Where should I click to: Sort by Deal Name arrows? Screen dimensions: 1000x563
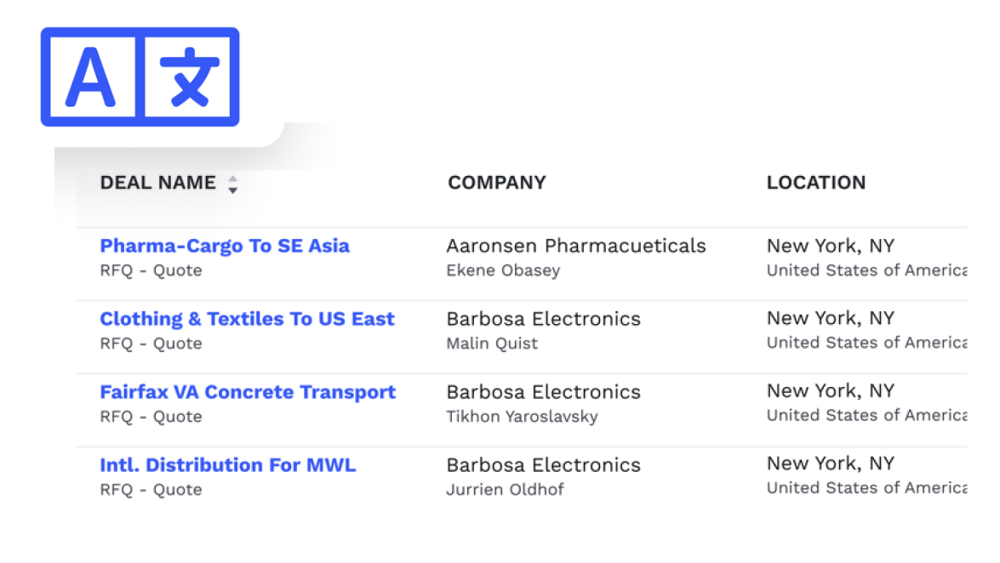click(232, 185)
